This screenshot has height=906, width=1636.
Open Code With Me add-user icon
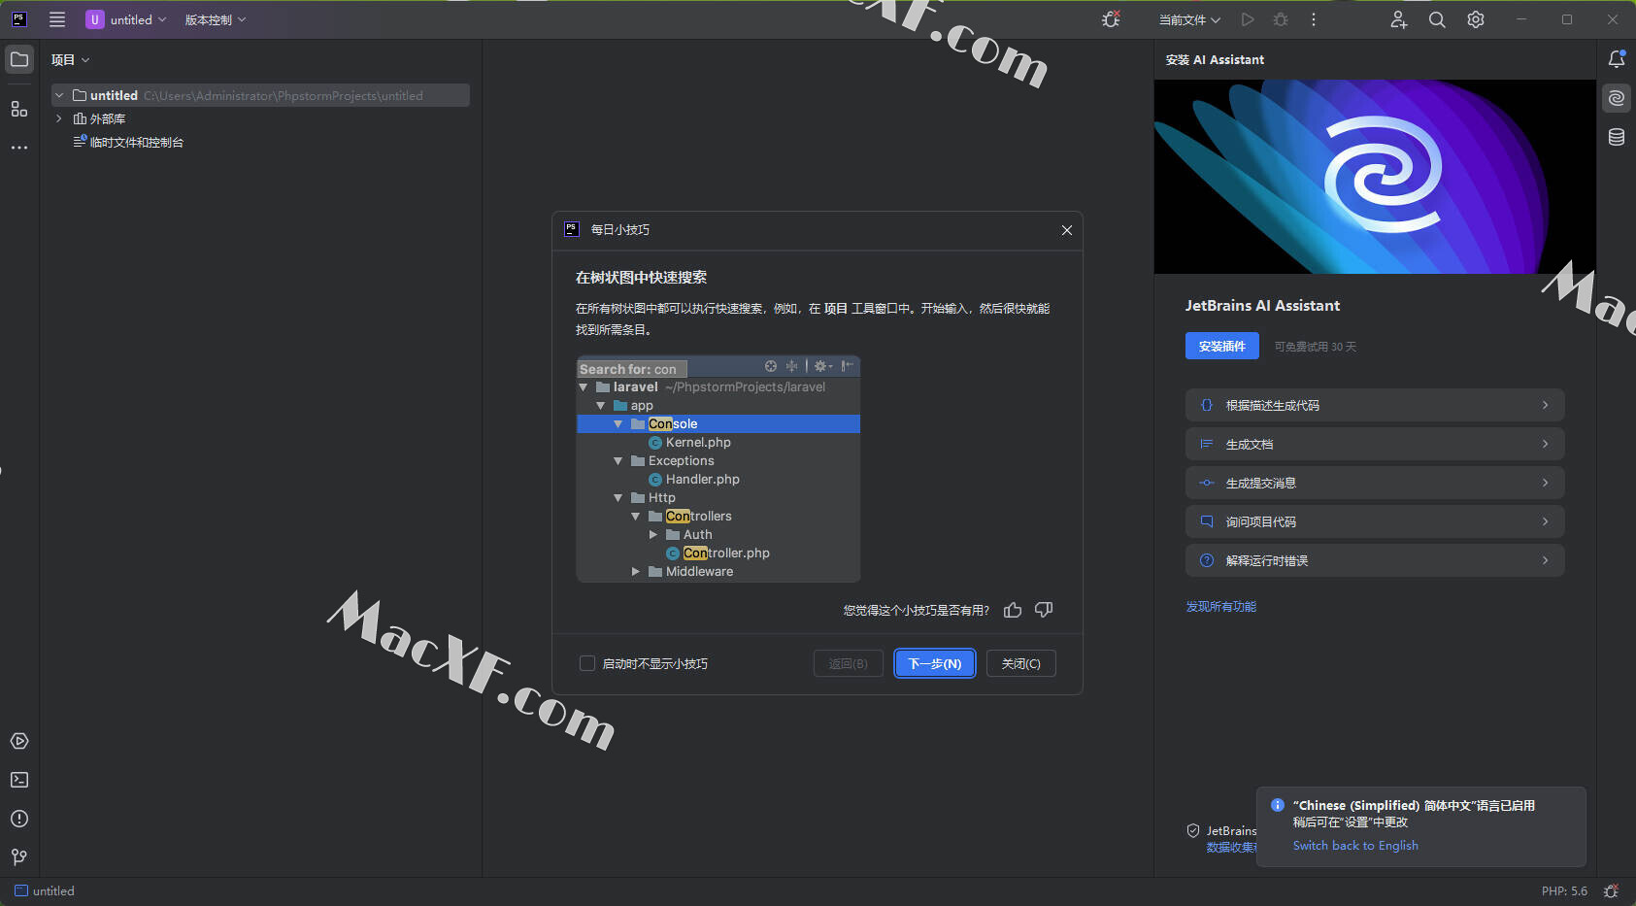[x=1398, y=19]
